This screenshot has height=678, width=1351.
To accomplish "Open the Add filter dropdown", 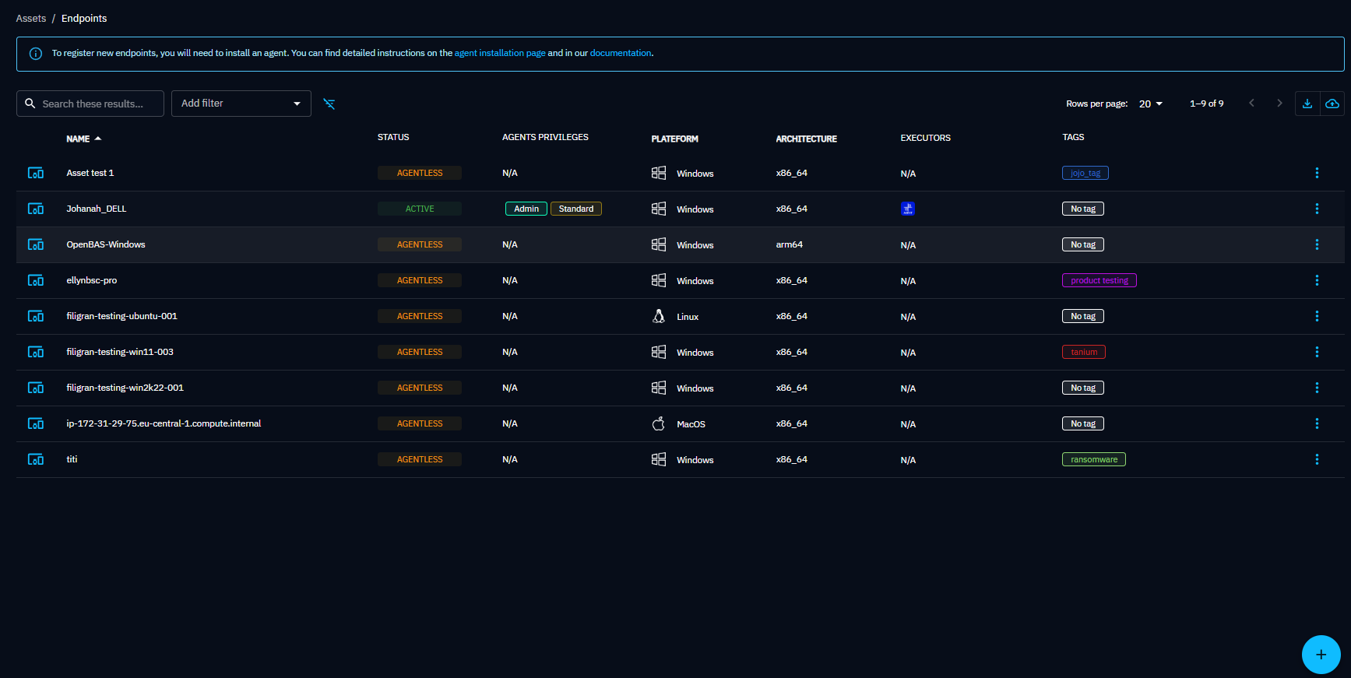I will 241,104.
